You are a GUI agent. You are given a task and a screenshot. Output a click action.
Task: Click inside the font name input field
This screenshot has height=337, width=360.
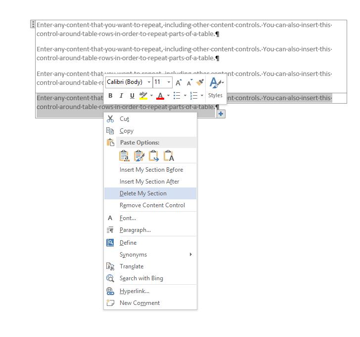pyautogui.click(x=126, y=82)
